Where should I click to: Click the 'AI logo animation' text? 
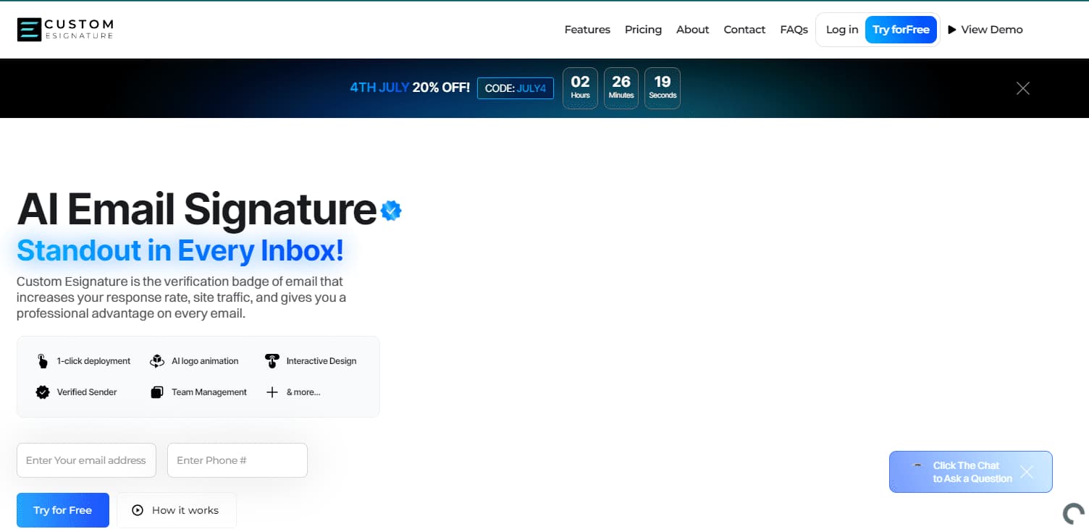tap(205, 361)
